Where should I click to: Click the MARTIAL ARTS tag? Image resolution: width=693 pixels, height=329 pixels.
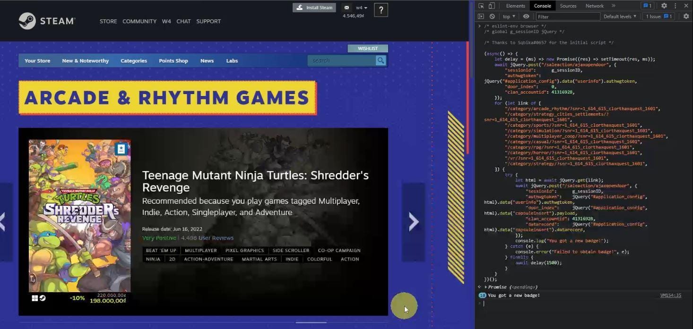[x=260, y=259]
